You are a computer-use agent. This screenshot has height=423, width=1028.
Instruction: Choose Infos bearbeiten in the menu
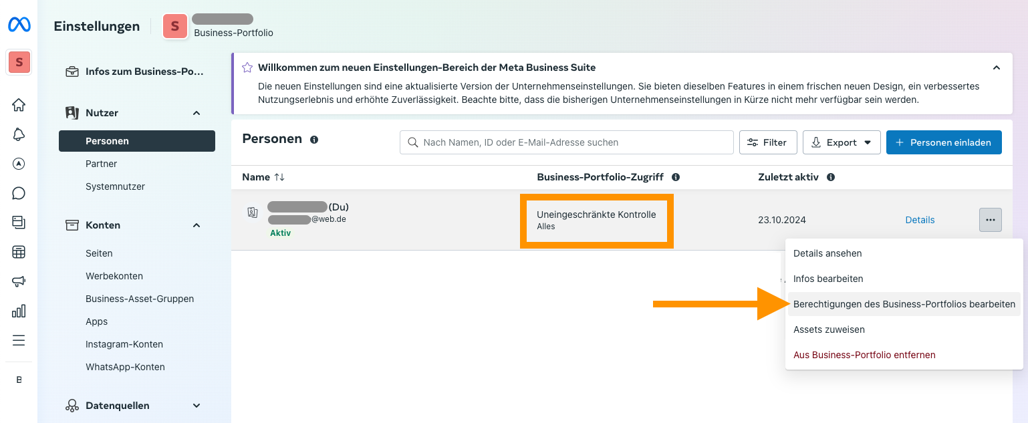pos(904,279)
